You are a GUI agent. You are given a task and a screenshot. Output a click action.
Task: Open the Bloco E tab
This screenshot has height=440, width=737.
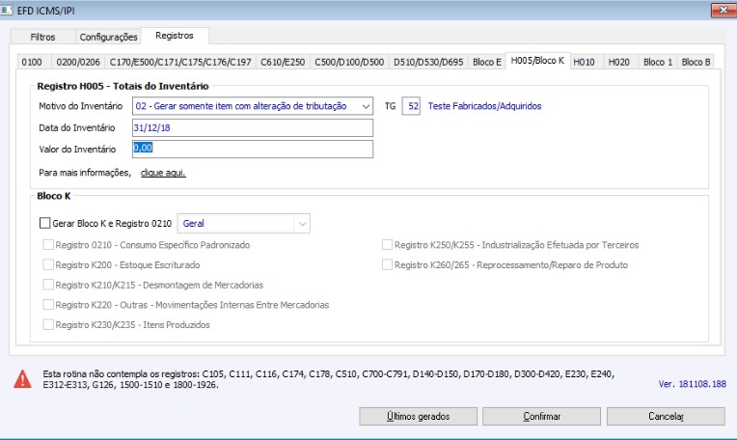(487, 62)
